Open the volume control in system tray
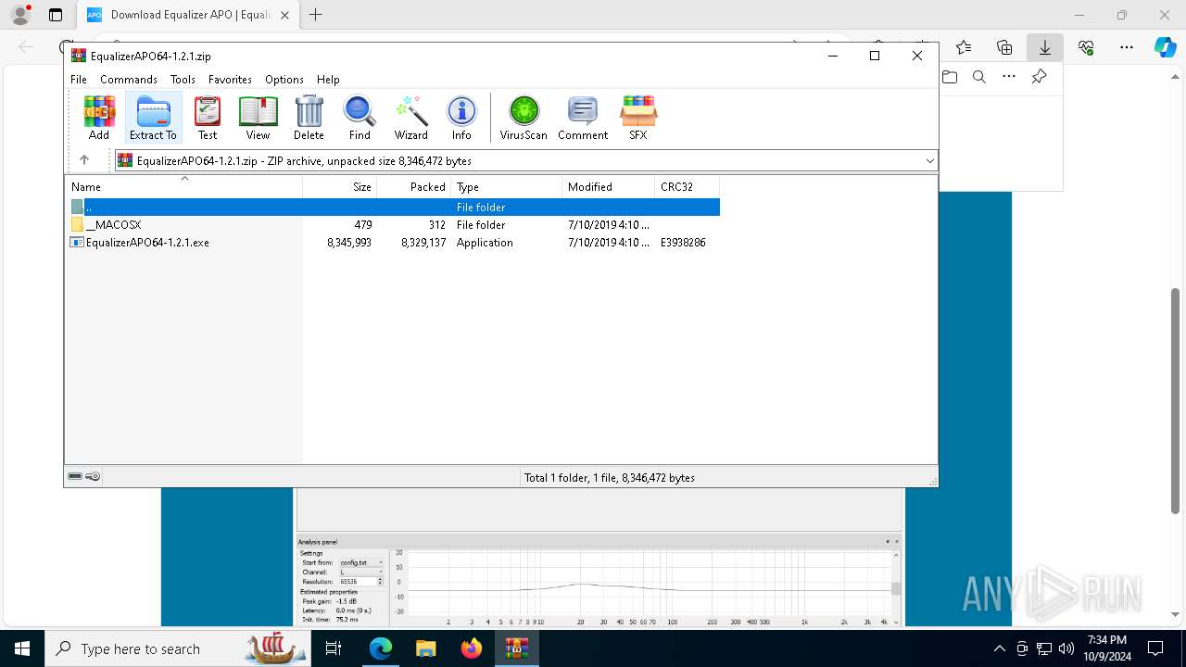The image size is (1186, 667). tap(1066, 648)
